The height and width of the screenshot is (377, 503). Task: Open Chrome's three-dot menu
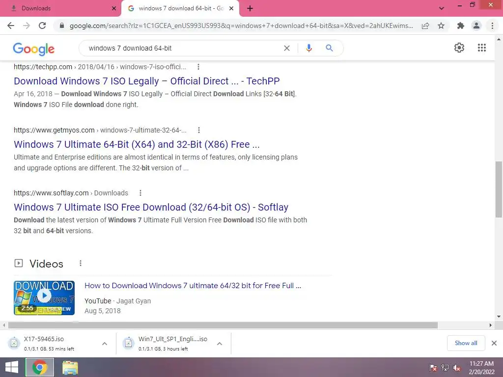[x=492, y=26]
